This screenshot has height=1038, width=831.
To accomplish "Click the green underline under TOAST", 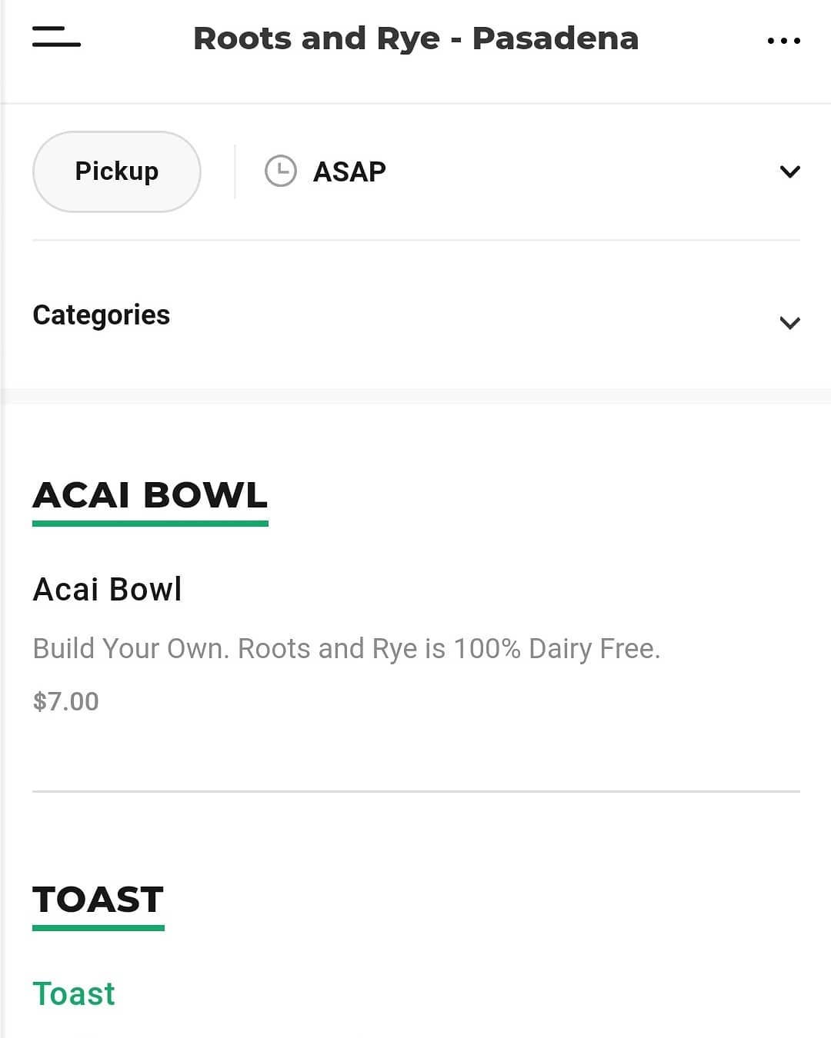I will pos(98,928).
